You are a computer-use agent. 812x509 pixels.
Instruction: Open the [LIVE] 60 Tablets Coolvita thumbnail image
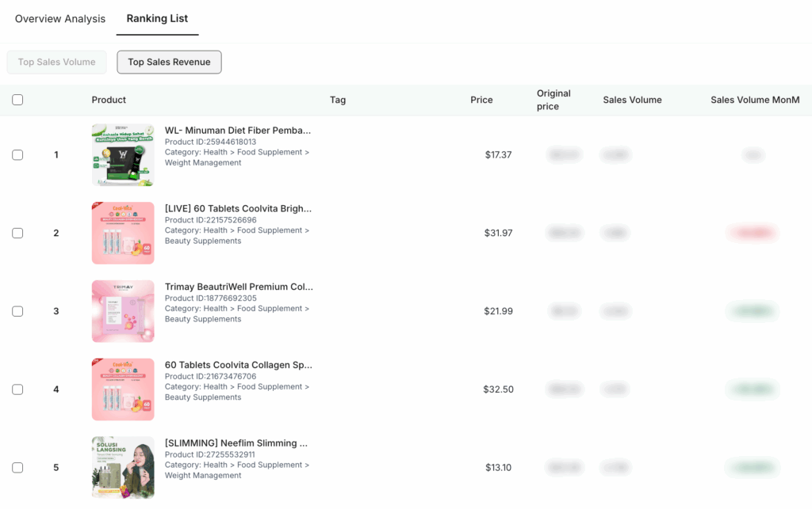pyautogui.click(x=123, y=233)
